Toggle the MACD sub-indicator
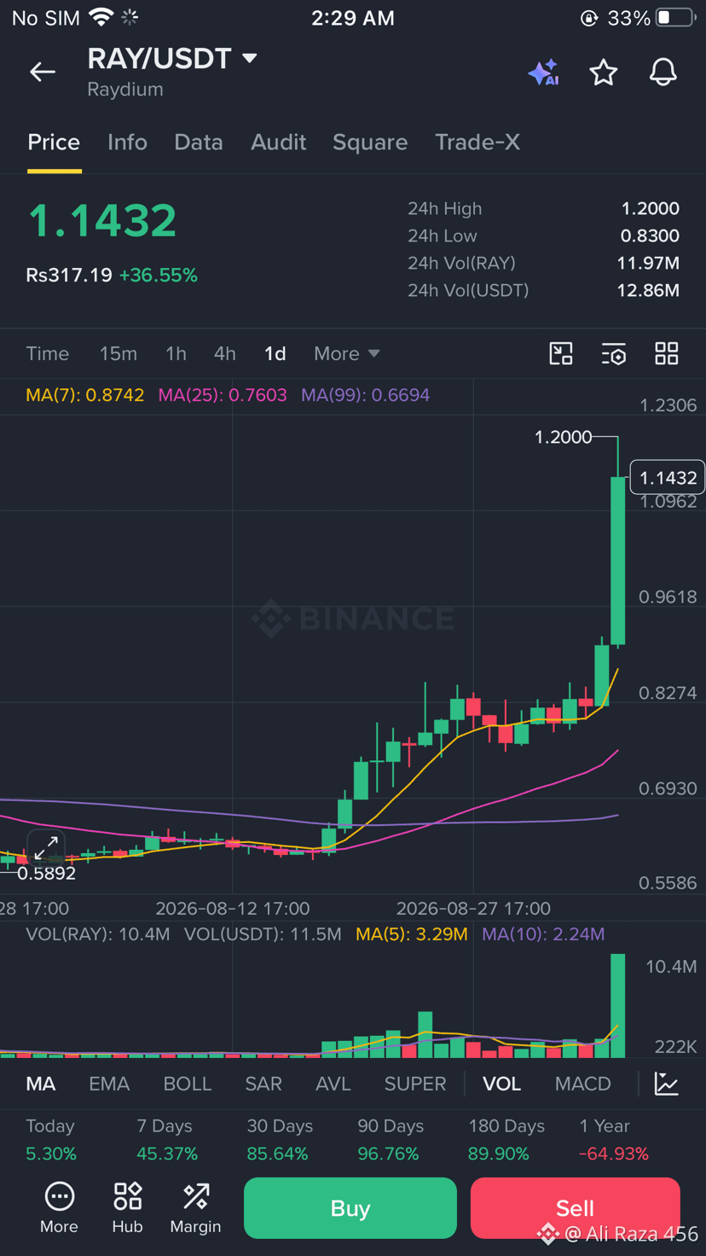 click(583, 1084)
